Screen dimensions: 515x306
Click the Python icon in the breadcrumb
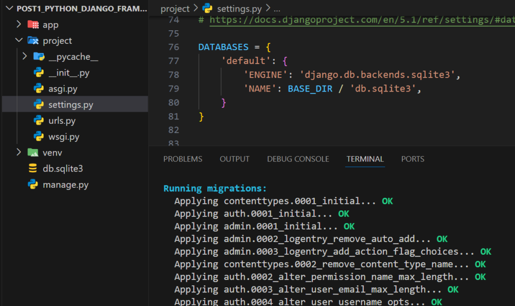(x=207, y=8)
